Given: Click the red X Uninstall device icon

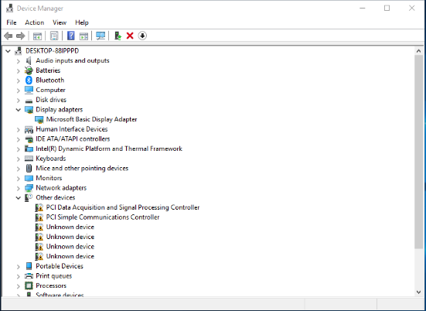Looking at the screenshot, I should tap(130, 36).
